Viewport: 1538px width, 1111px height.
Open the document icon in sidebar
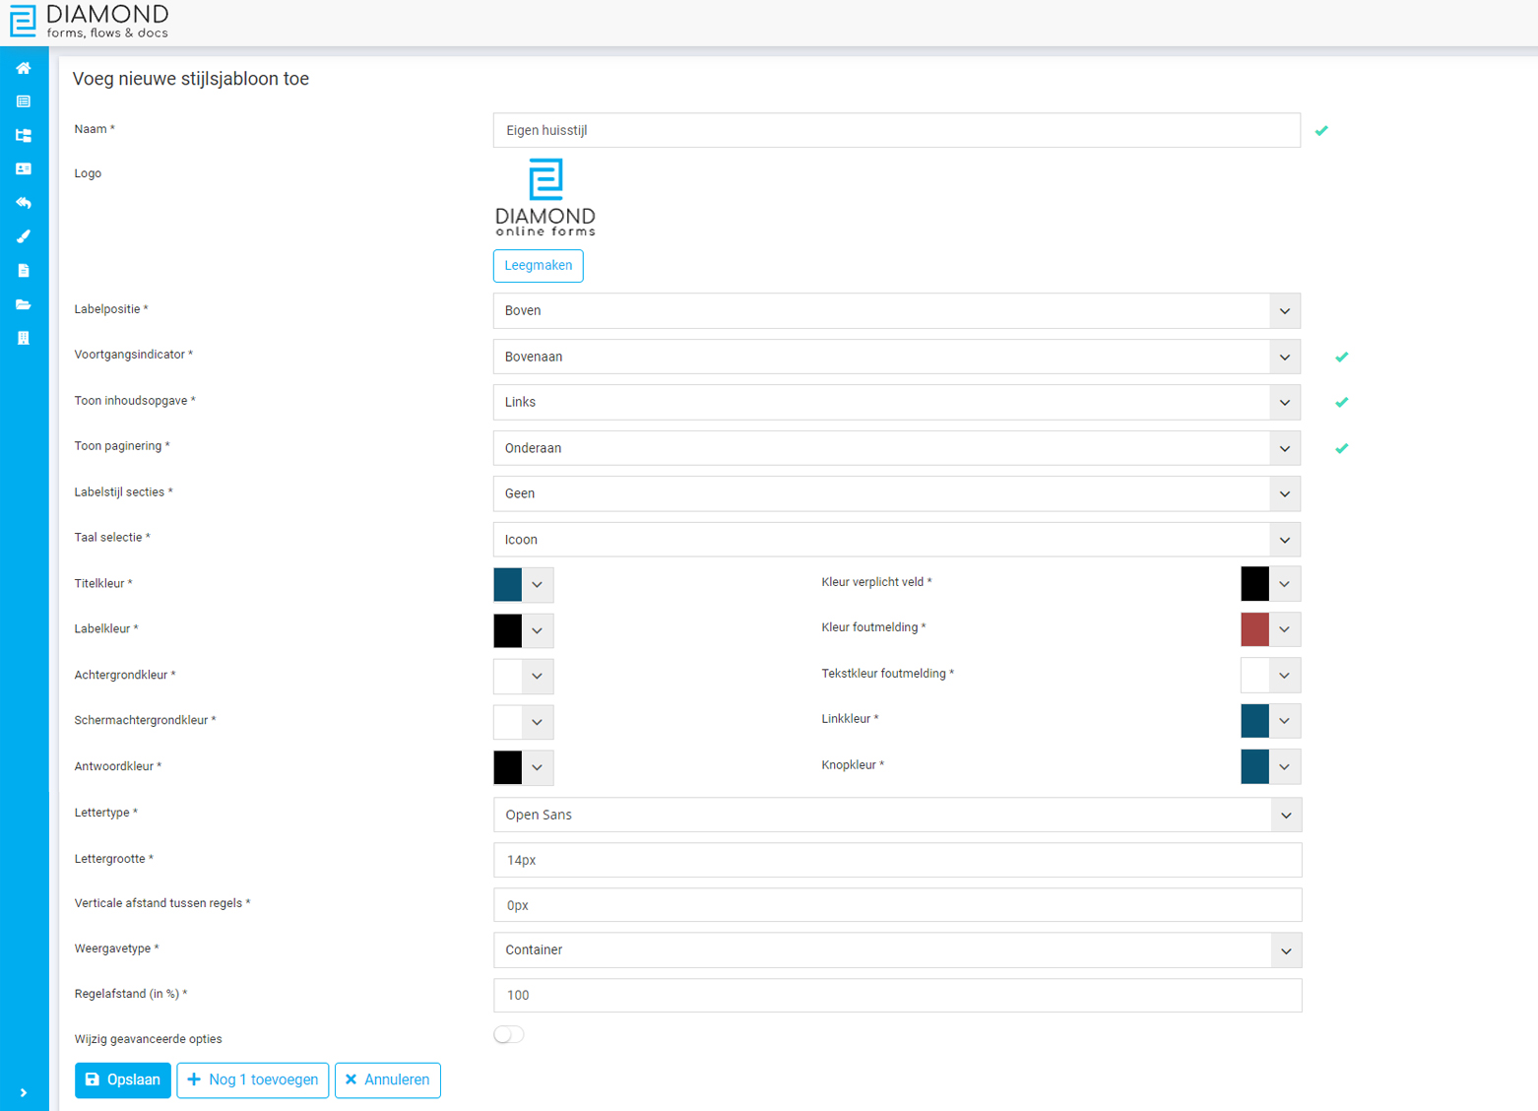pyautogui.click(x=24, y=271)
